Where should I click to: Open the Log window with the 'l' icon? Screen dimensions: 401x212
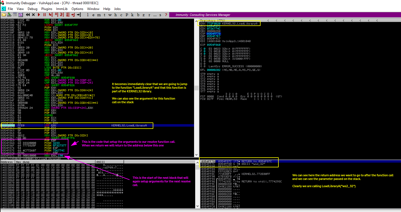pos(88,15)
